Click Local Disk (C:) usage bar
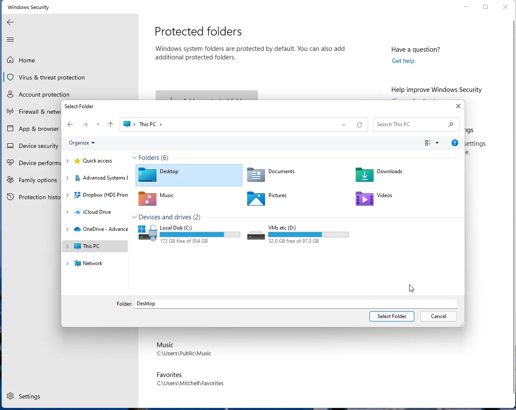Viewport: 516px width, 410px height. (200, 235)
